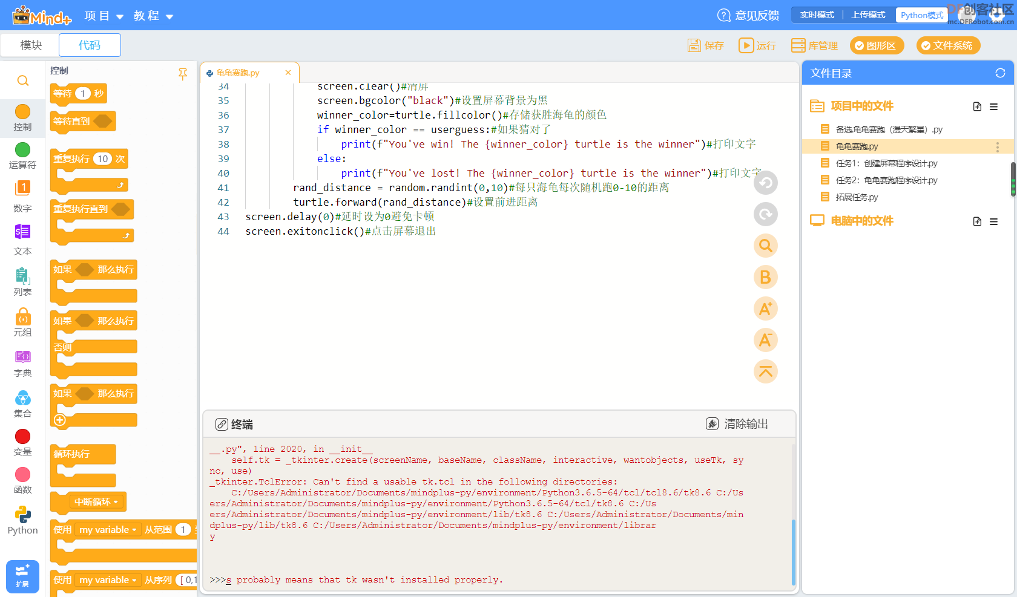
Task: Jump to top with the up-arrow button
Action: [x=765, y=371]
